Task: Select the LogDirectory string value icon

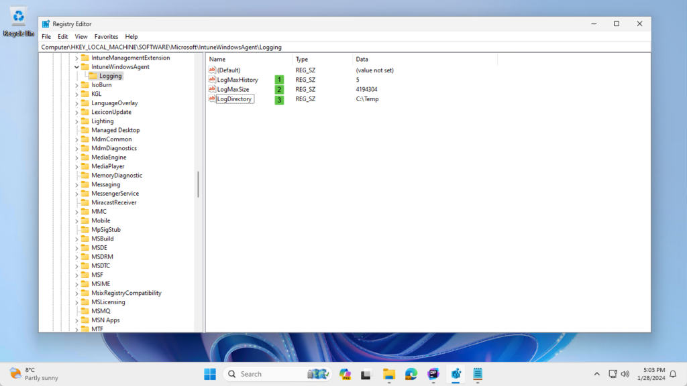Action: (x=211, y=99)
